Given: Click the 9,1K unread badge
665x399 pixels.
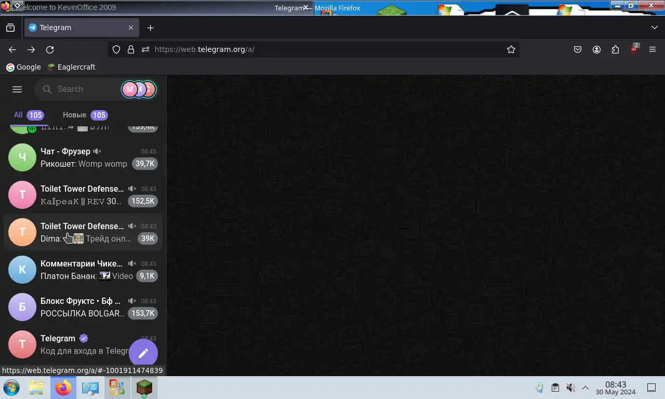Looking at the screenshot, I should tap(147, 276).
